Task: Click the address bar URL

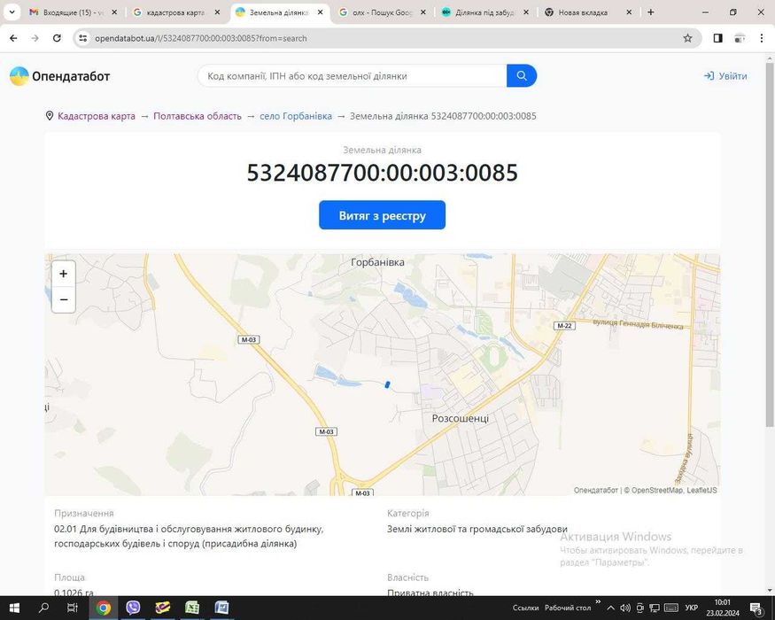Action: tap(201, 38)
